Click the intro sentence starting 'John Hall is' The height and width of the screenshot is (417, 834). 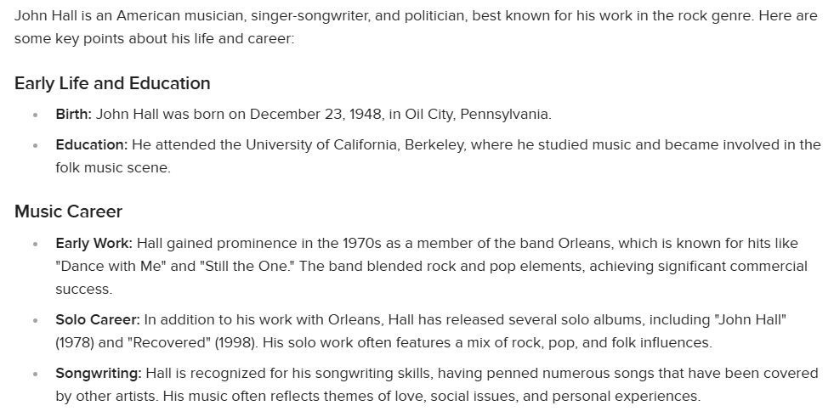coord(416,27)
